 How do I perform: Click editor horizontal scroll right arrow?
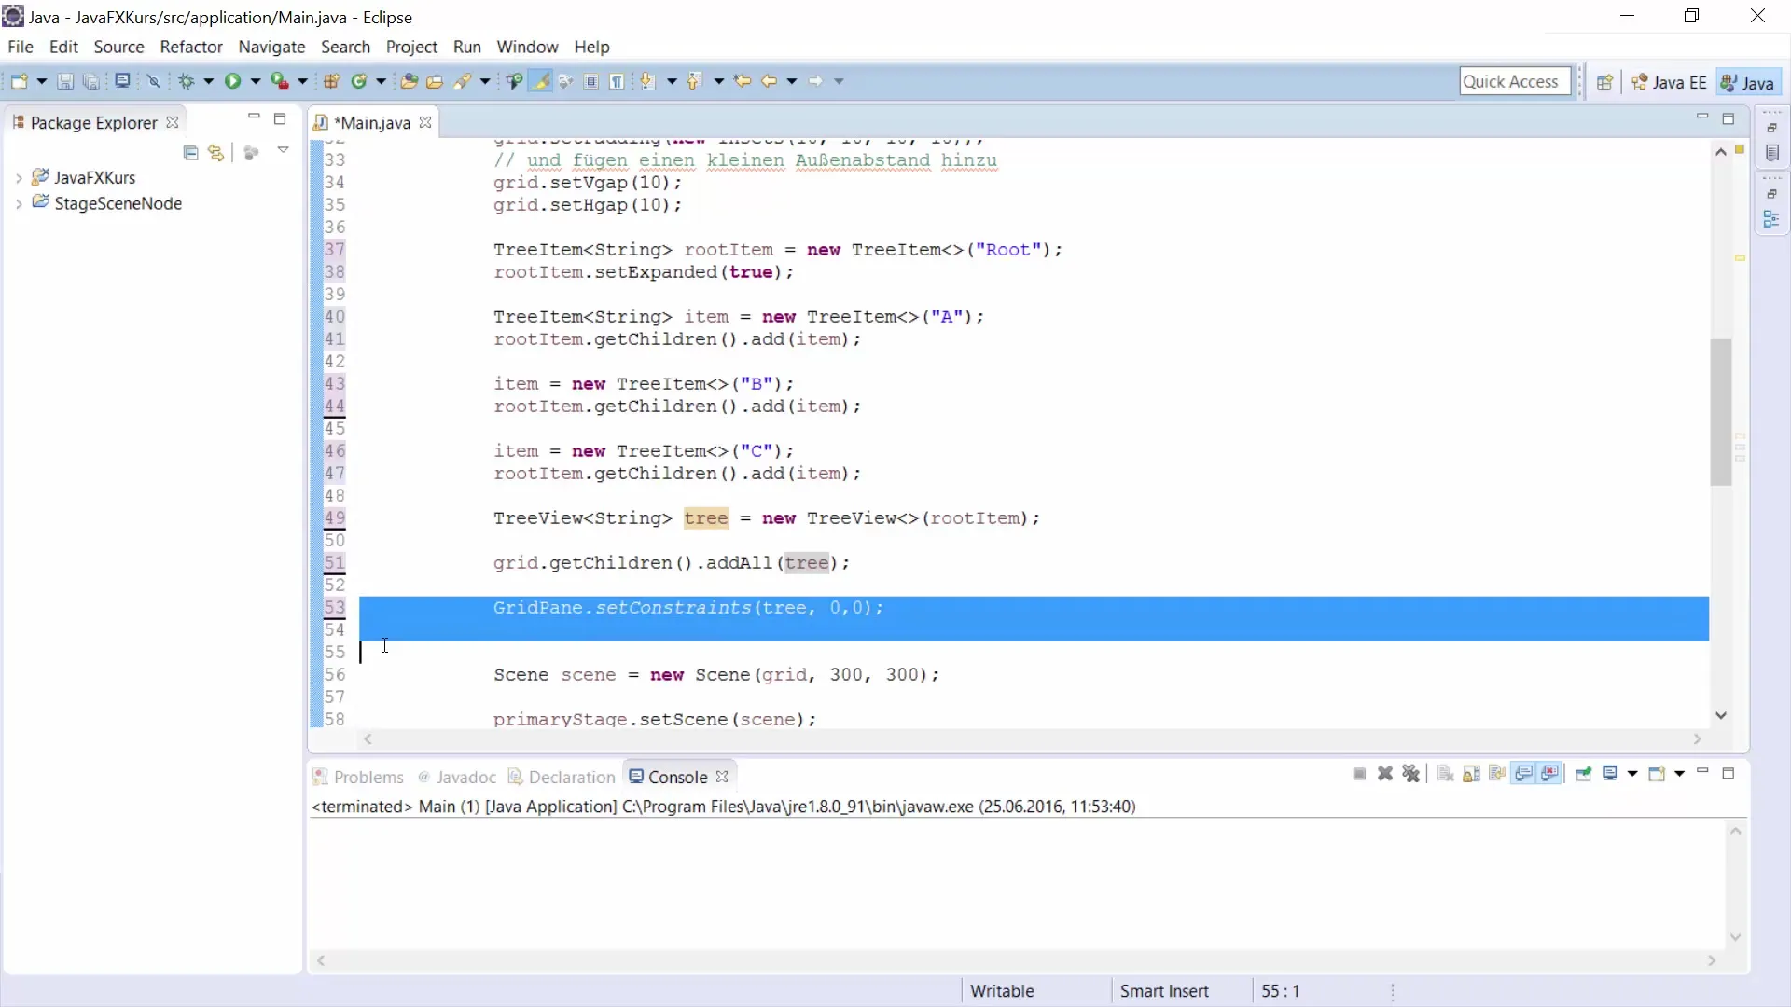[x=1698, y=739]
